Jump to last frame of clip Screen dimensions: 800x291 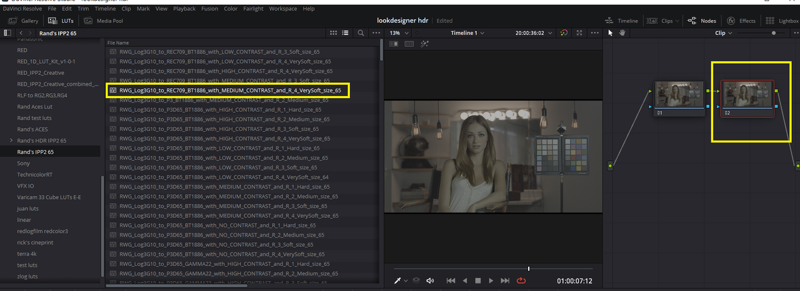tap(505, 281)
